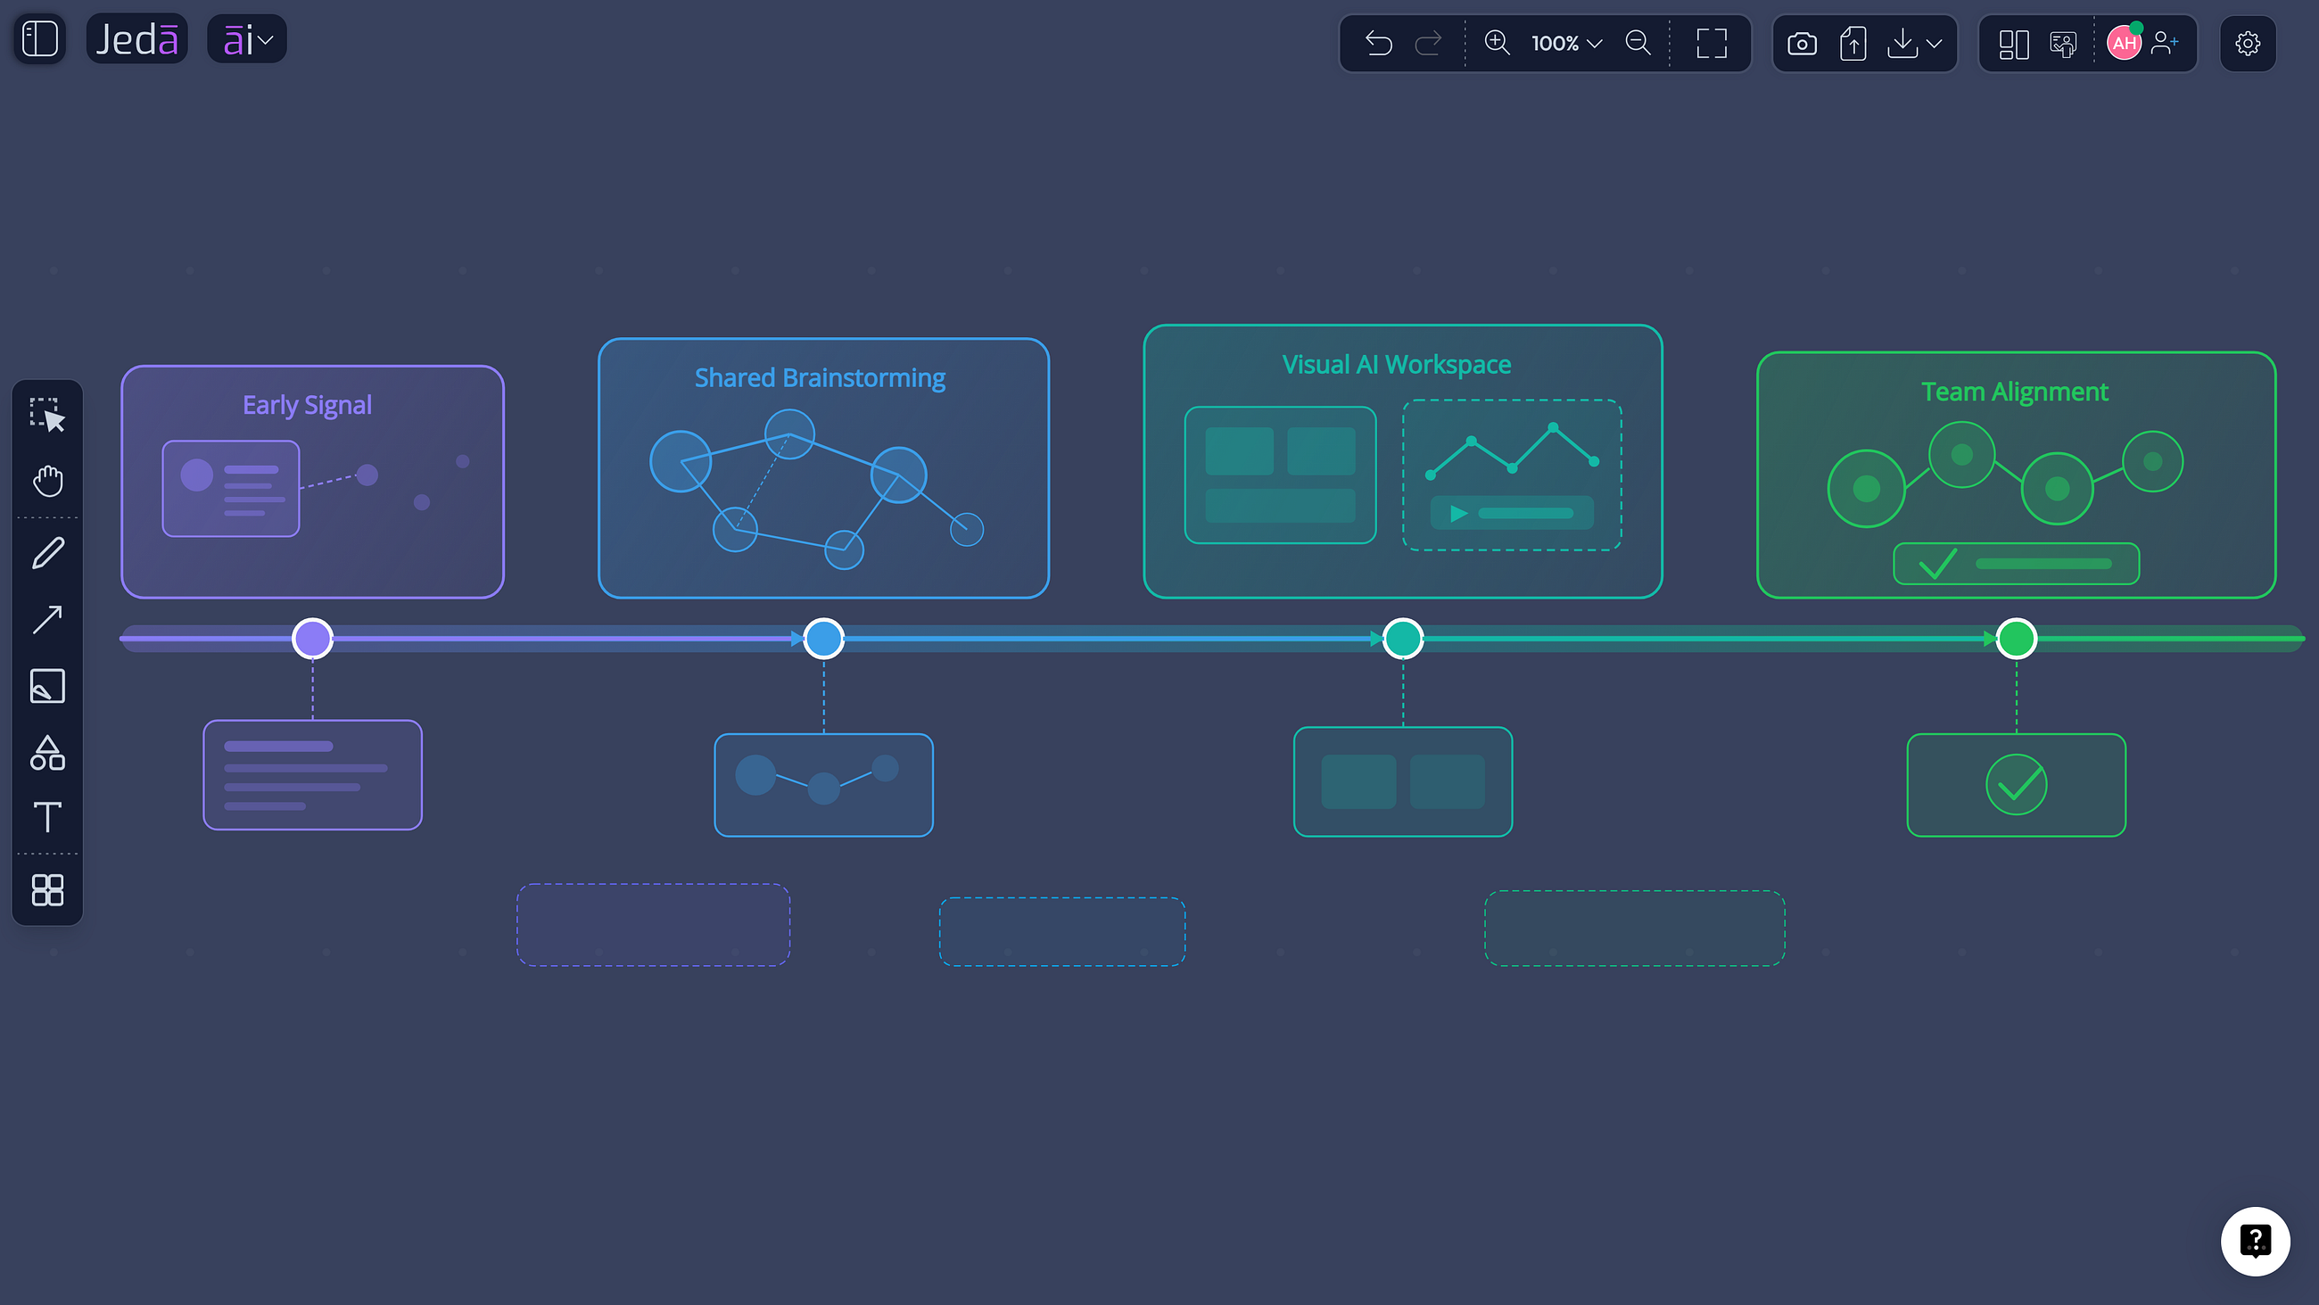Select the Visual AI Workspace card
2319x1305 pixels.
[1403, 461]
